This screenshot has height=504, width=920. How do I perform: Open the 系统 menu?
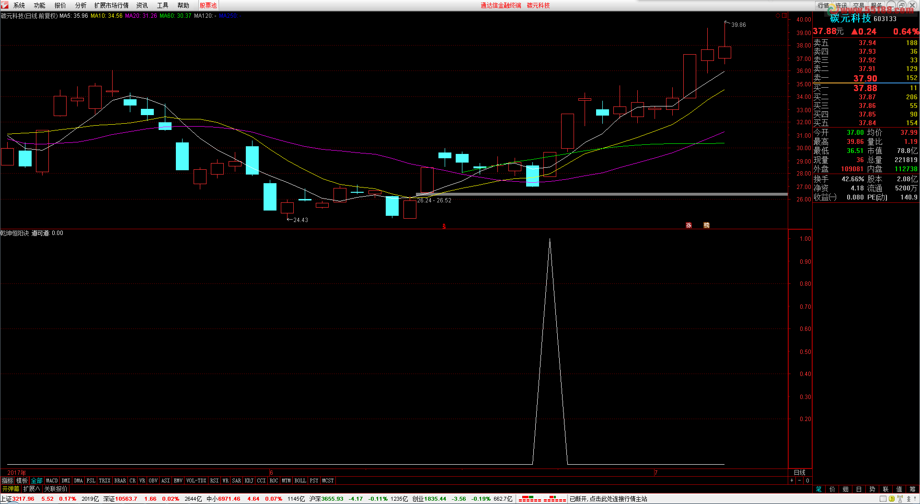click(x=19, y=5)
